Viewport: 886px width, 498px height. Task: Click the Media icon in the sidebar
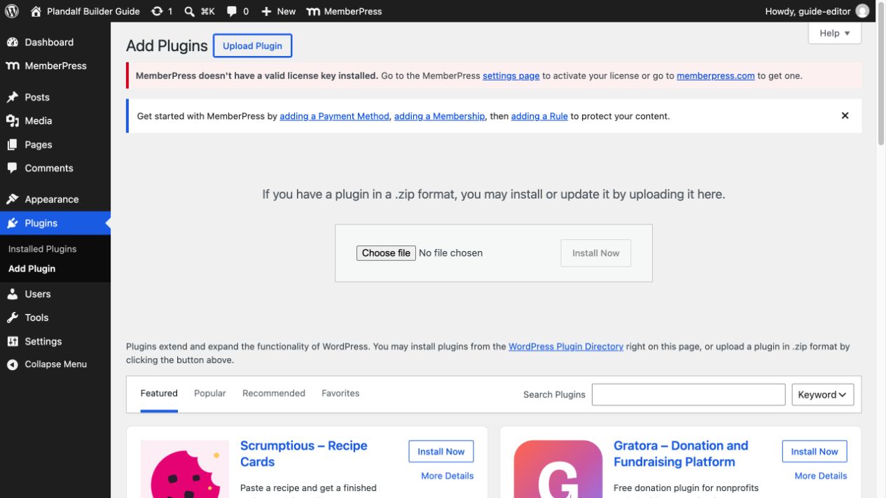click(x=13, y=121)
